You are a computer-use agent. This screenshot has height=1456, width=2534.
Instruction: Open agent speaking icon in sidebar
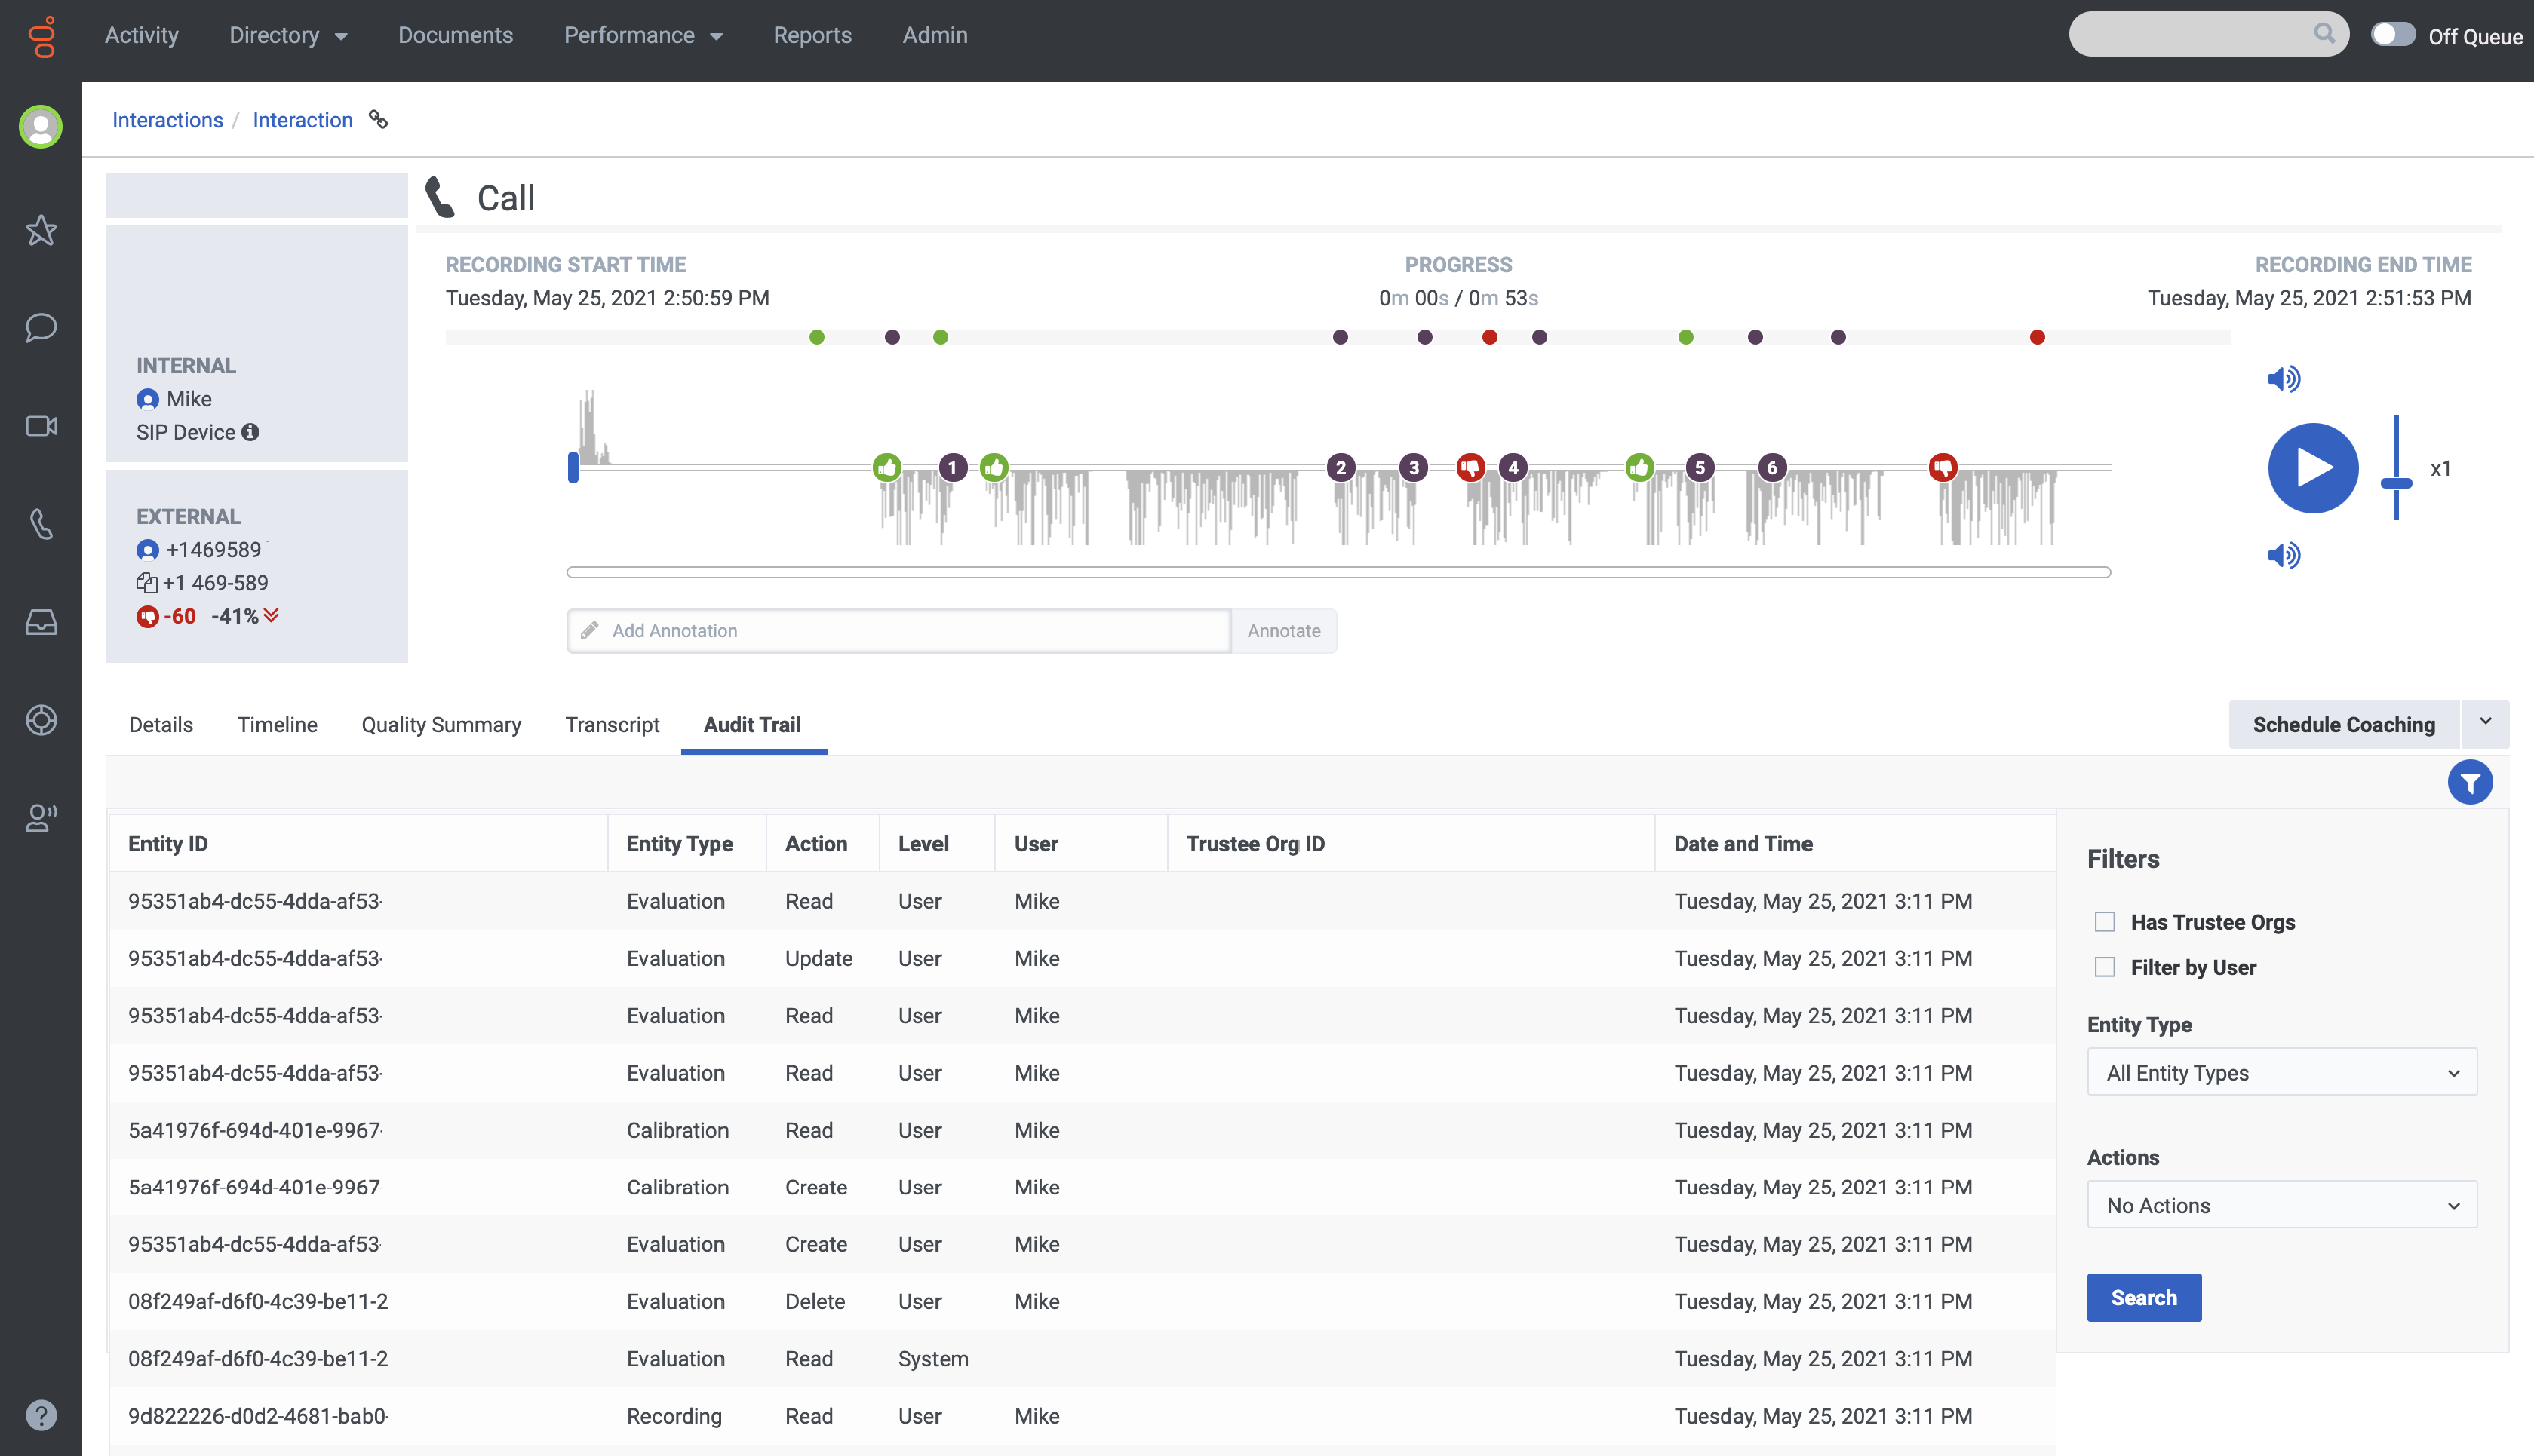click(x=41, y=818)
